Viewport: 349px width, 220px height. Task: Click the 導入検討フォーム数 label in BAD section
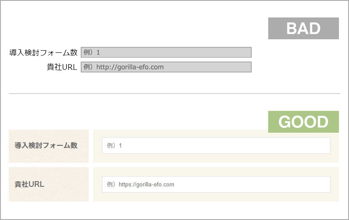tap(43, 52)
